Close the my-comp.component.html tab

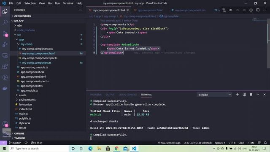[127, 10]
